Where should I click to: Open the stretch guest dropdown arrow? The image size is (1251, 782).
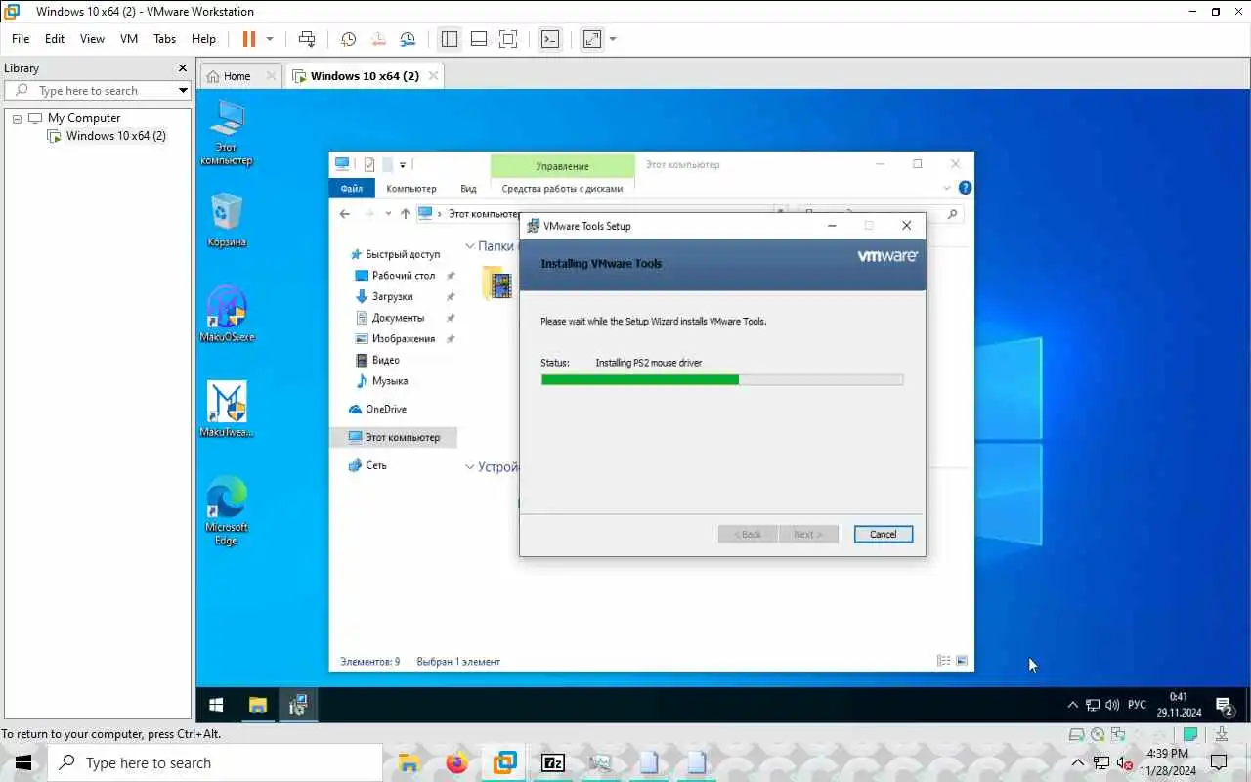[x=613, y=39]
